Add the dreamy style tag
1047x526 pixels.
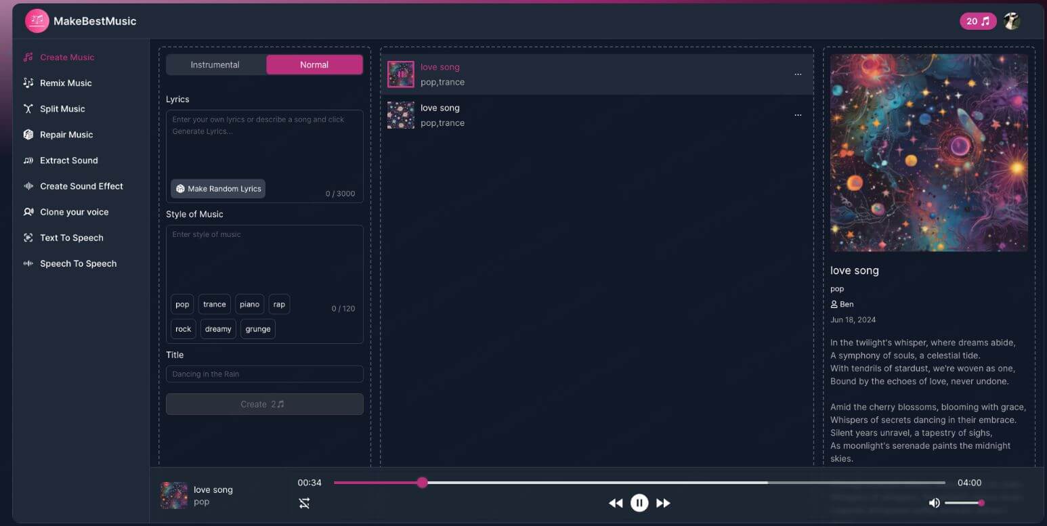(218, 329)
